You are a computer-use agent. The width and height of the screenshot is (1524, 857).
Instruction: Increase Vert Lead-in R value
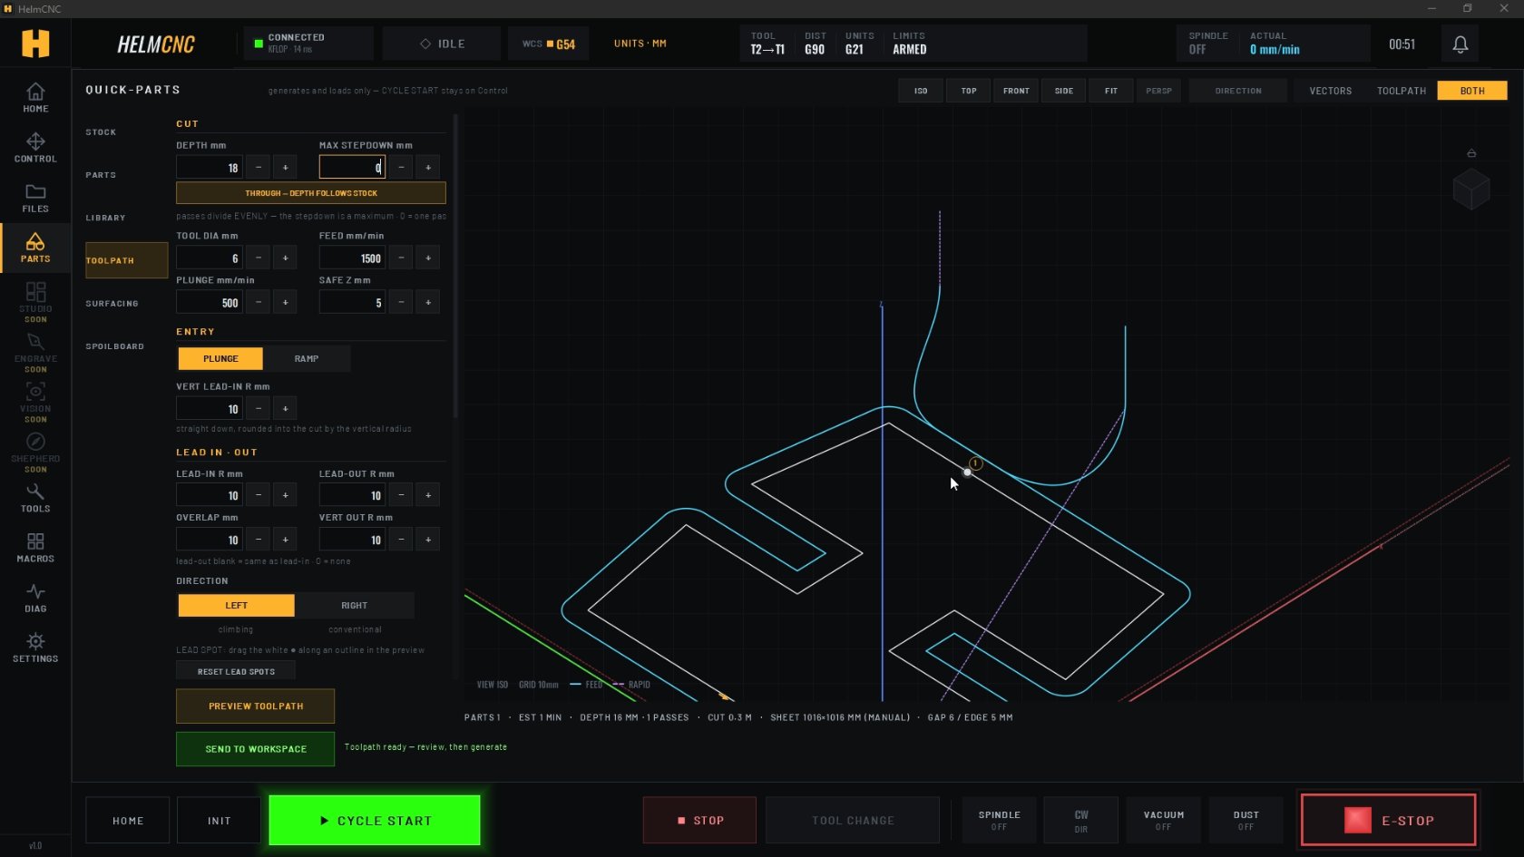pyautogui.click(x=285, y=408)
